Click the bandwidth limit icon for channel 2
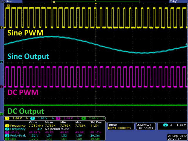 click(53, 118)
